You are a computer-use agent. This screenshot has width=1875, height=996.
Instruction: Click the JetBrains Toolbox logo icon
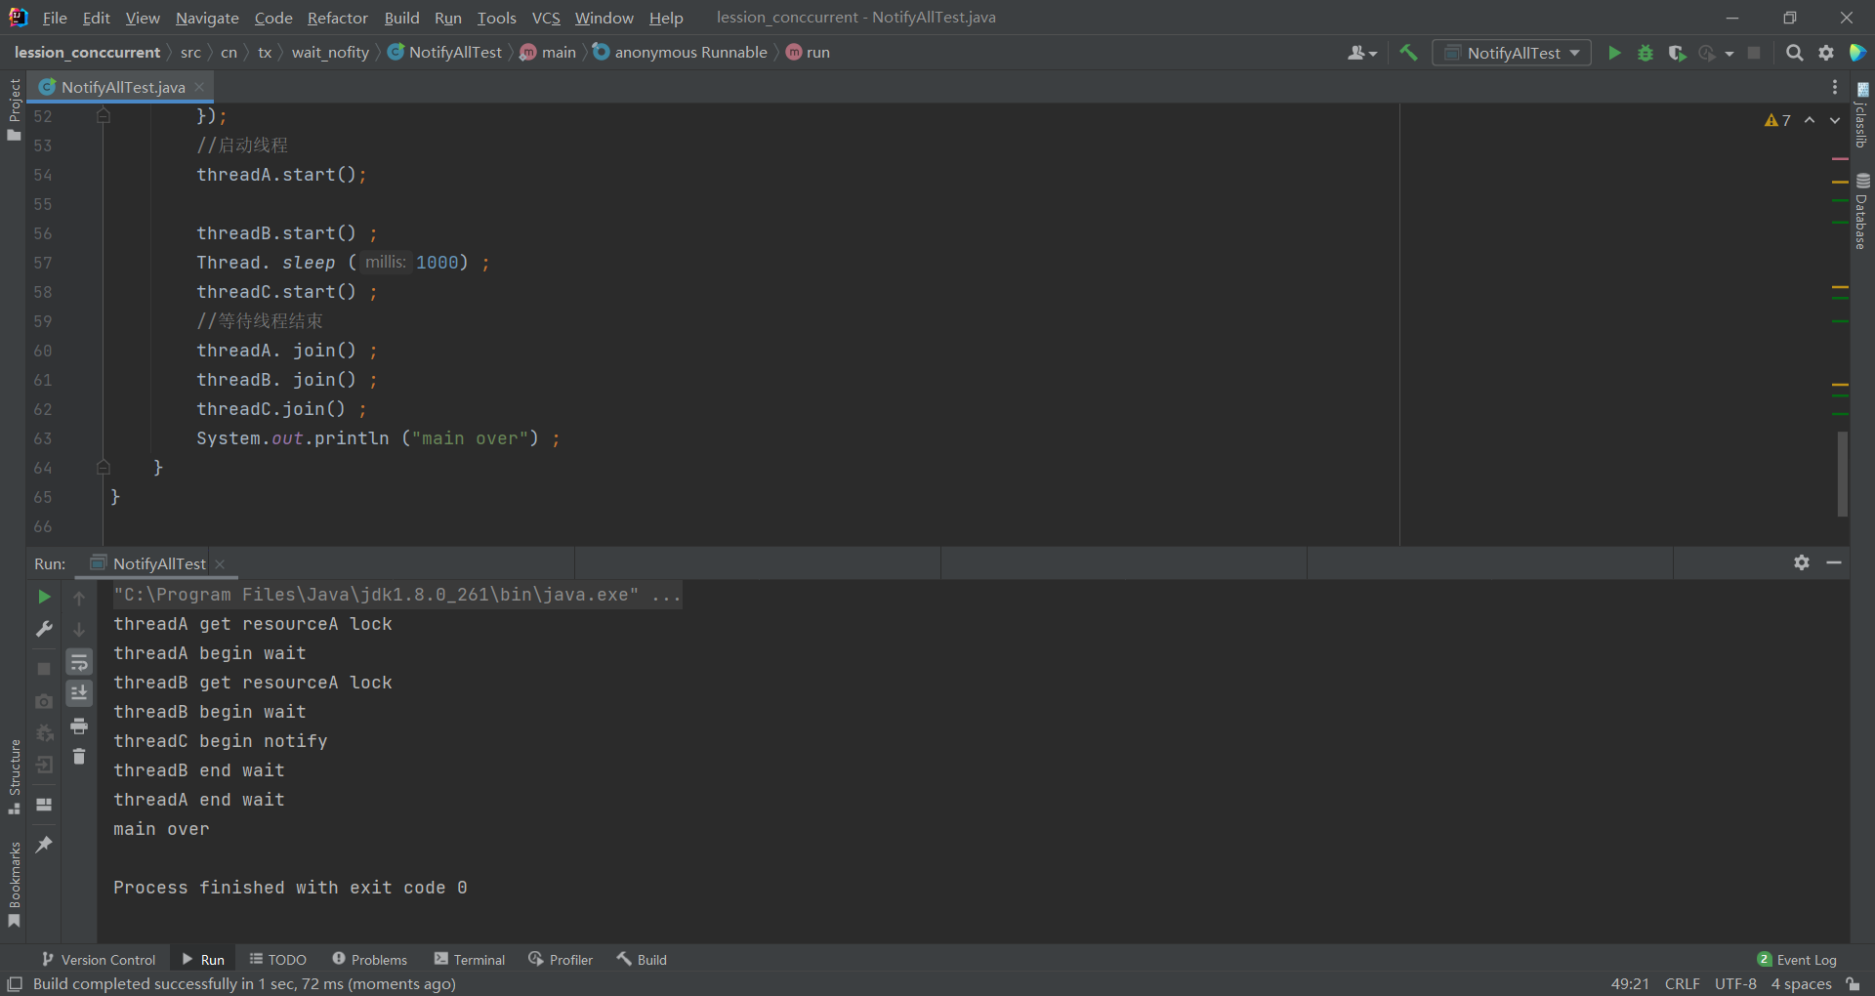coord(1857,53)
